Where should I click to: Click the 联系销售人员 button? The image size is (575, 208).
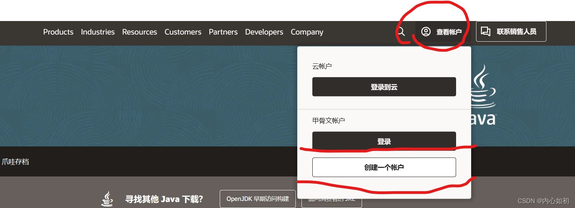coord(511,32)
